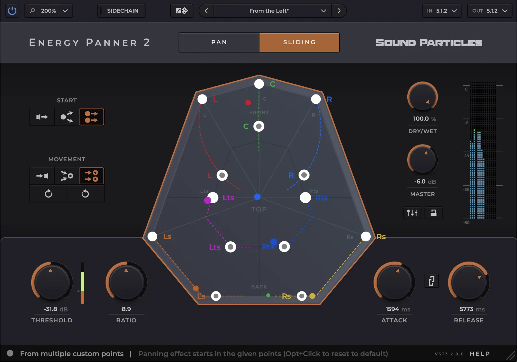
Task: Open the From the Left preset list
Action: point(273,11)
